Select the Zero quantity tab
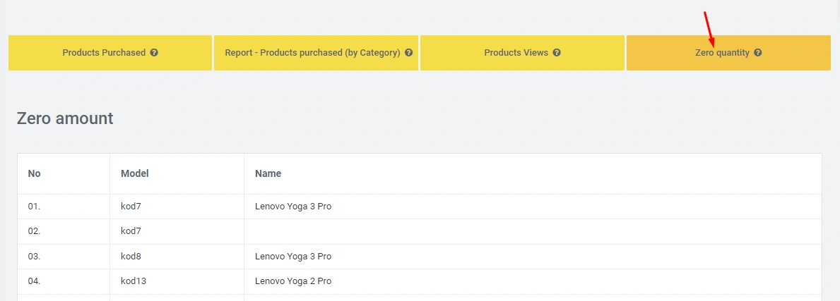 pos(721,53)
